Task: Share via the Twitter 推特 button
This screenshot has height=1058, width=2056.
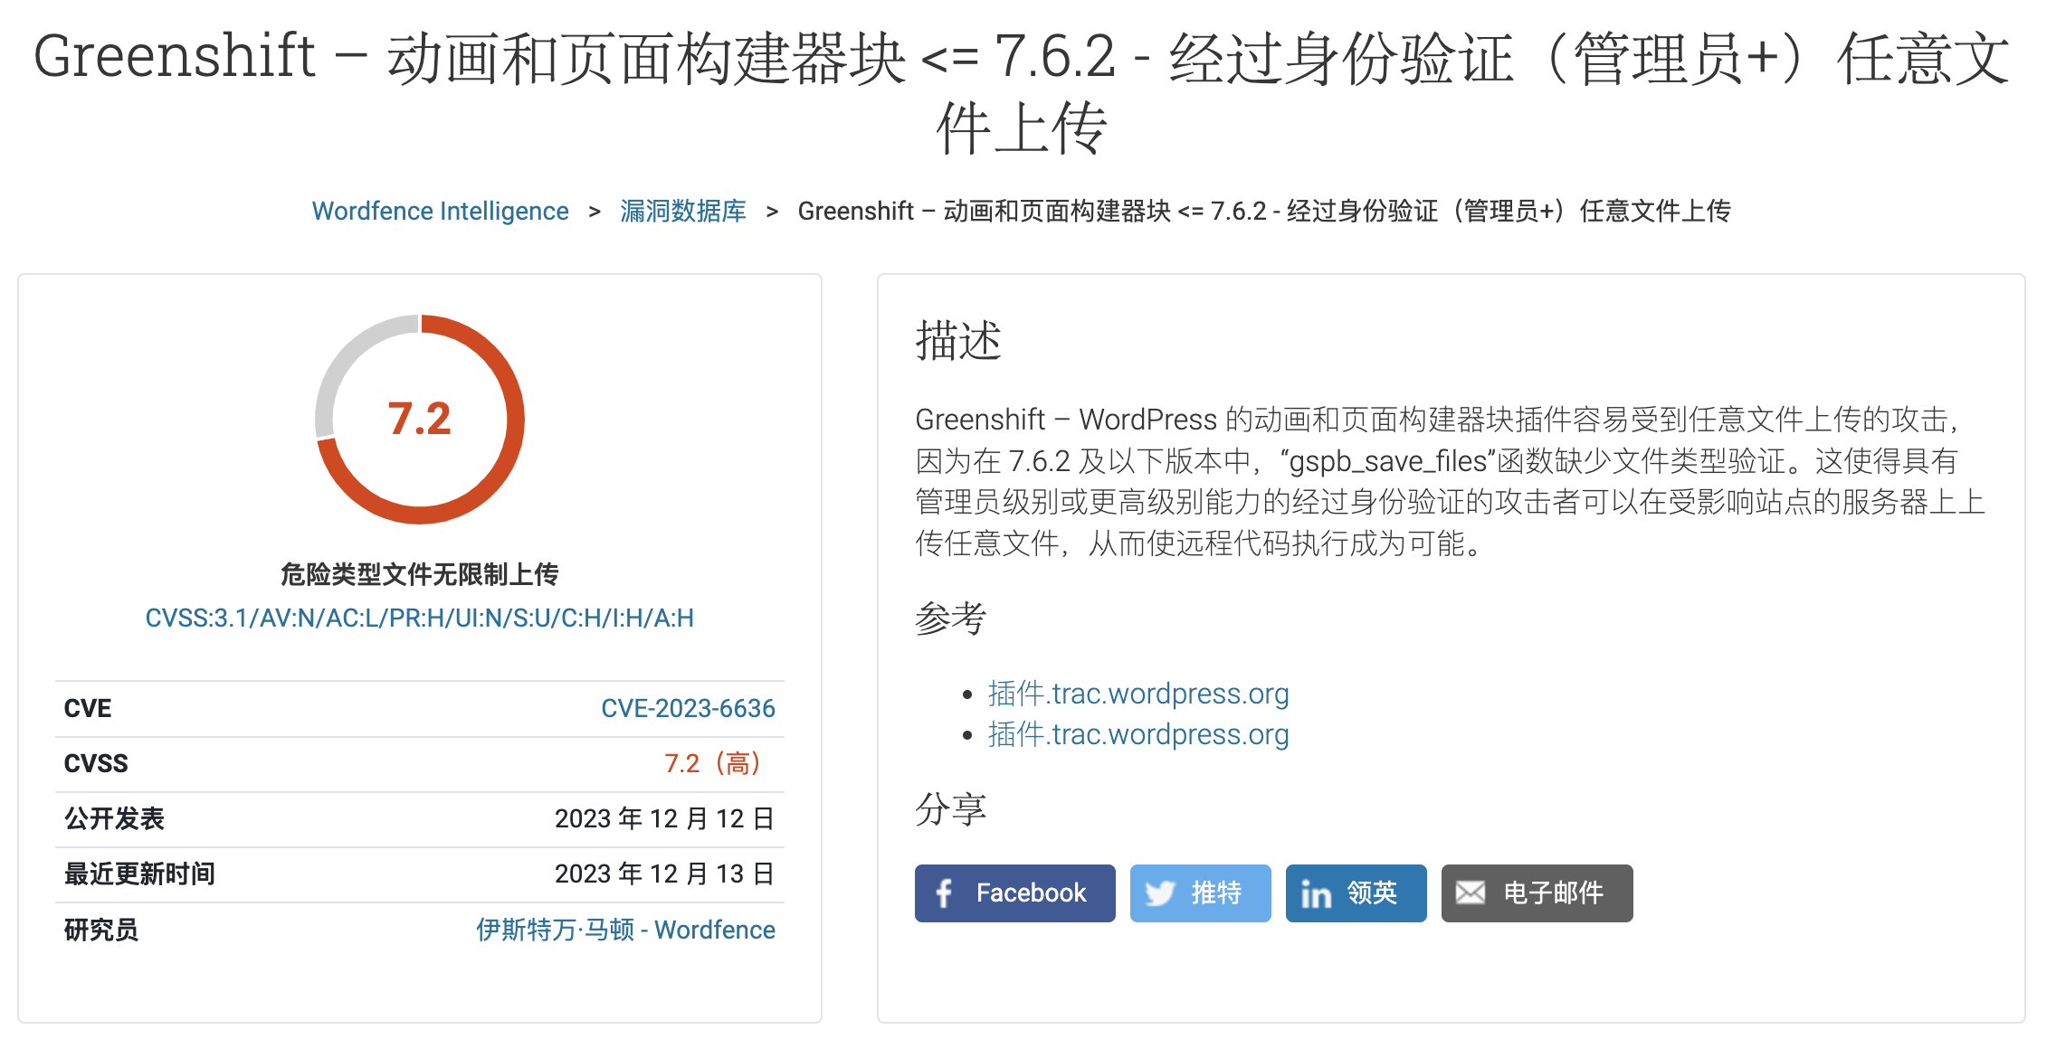Action: tap(1200, 893)
